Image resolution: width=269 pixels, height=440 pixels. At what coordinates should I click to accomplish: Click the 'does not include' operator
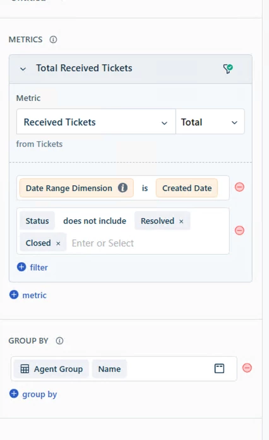tap(95, 221)
